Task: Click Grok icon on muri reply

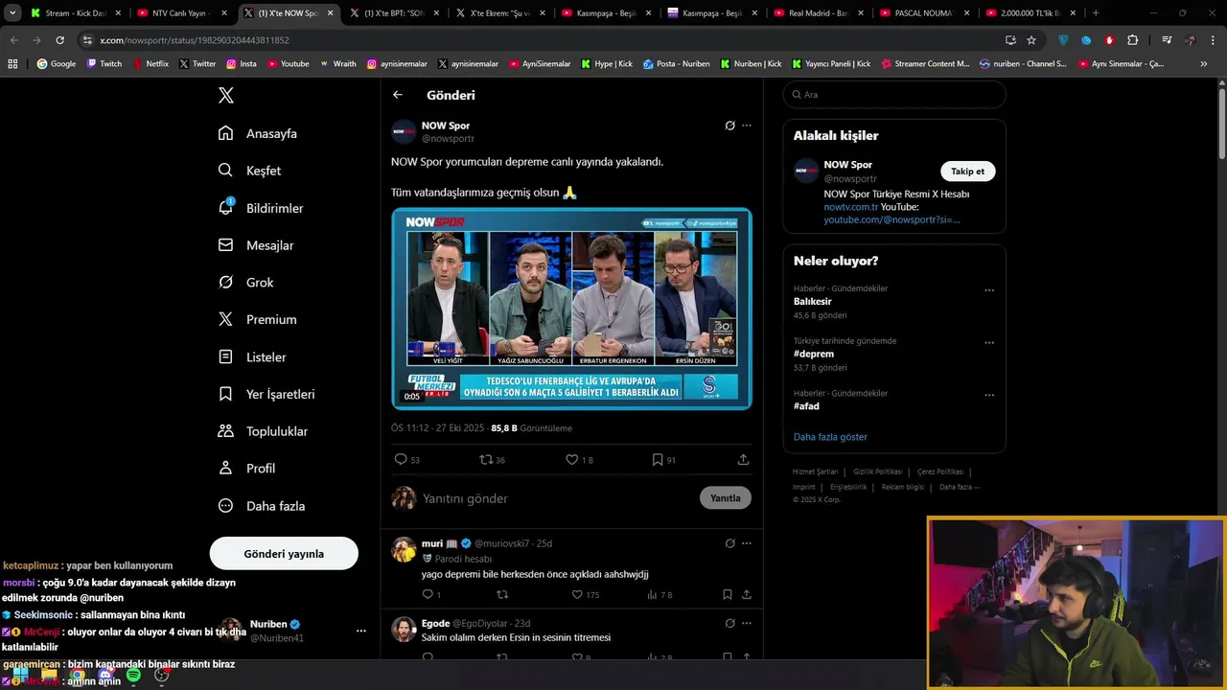Action: (729, 543)
